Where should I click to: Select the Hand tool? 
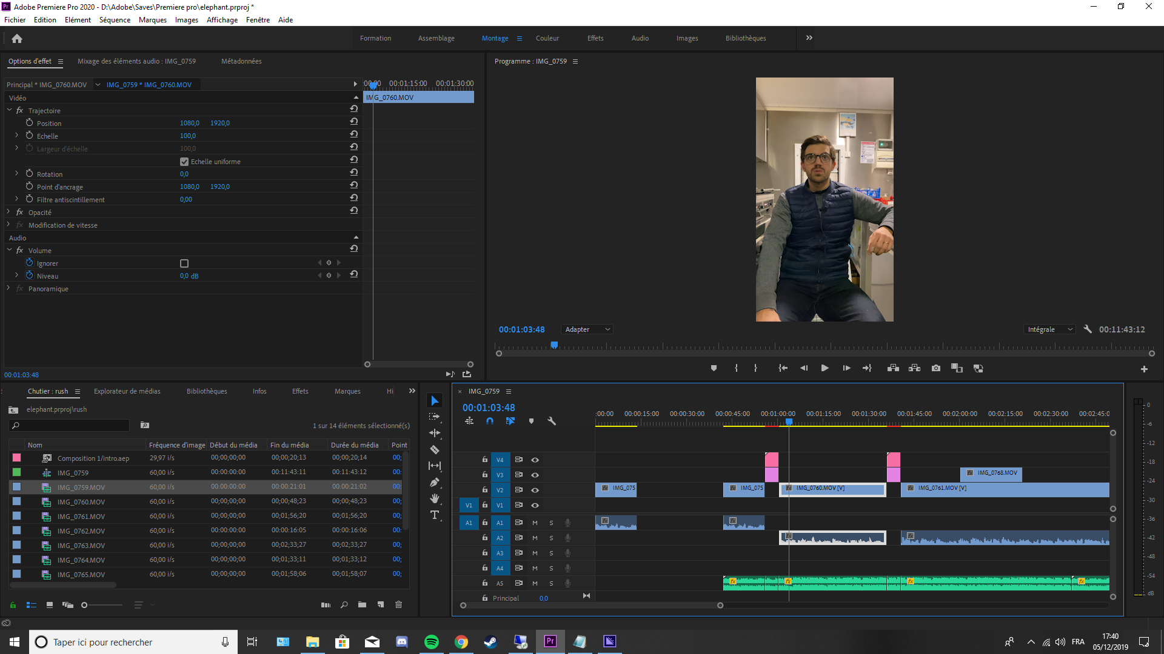coord(435,498)
